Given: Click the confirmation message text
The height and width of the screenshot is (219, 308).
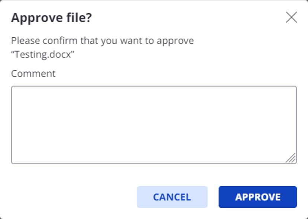Looking at the screenshot, I should (102, 48).
